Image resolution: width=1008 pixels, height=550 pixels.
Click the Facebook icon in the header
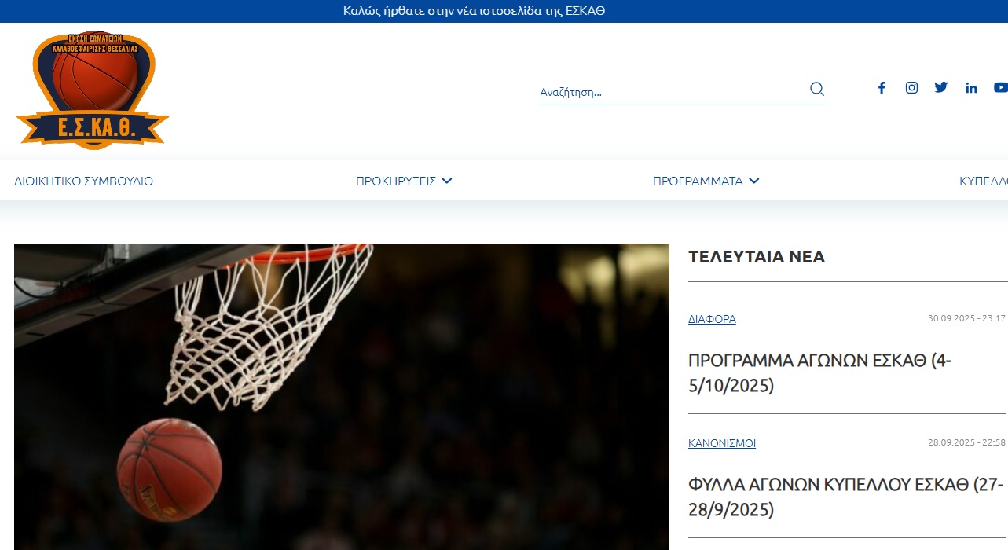click(882, 88)
